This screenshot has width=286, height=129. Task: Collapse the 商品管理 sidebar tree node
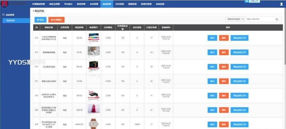(x=3, y=15)
